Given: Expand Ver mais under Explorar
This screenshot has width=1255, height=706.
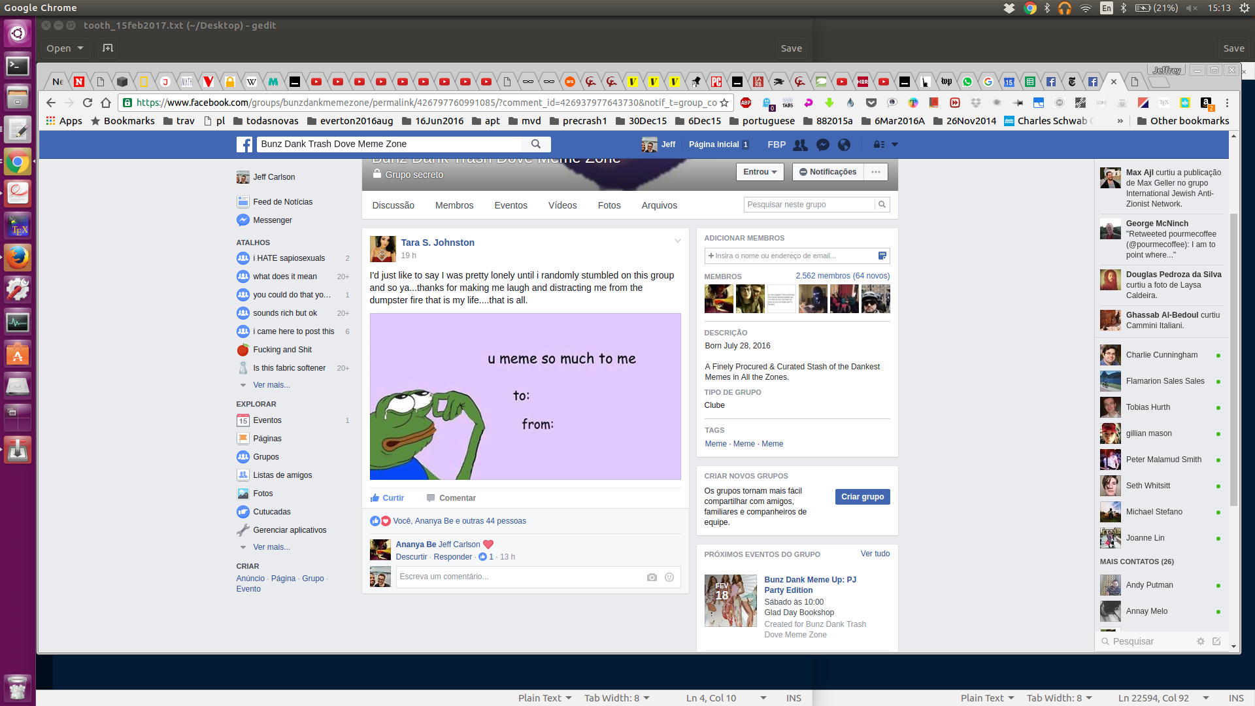Looking at the screenshot, I should pyautogui.click(x=271, y=547).
